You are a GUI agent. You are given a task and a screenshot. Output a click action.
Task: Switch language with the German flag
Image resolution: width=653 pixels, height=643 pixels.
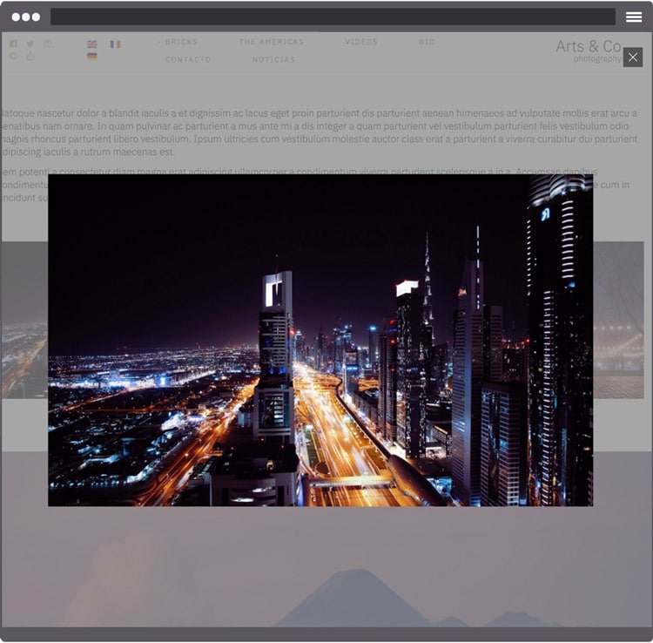point(92,57)
